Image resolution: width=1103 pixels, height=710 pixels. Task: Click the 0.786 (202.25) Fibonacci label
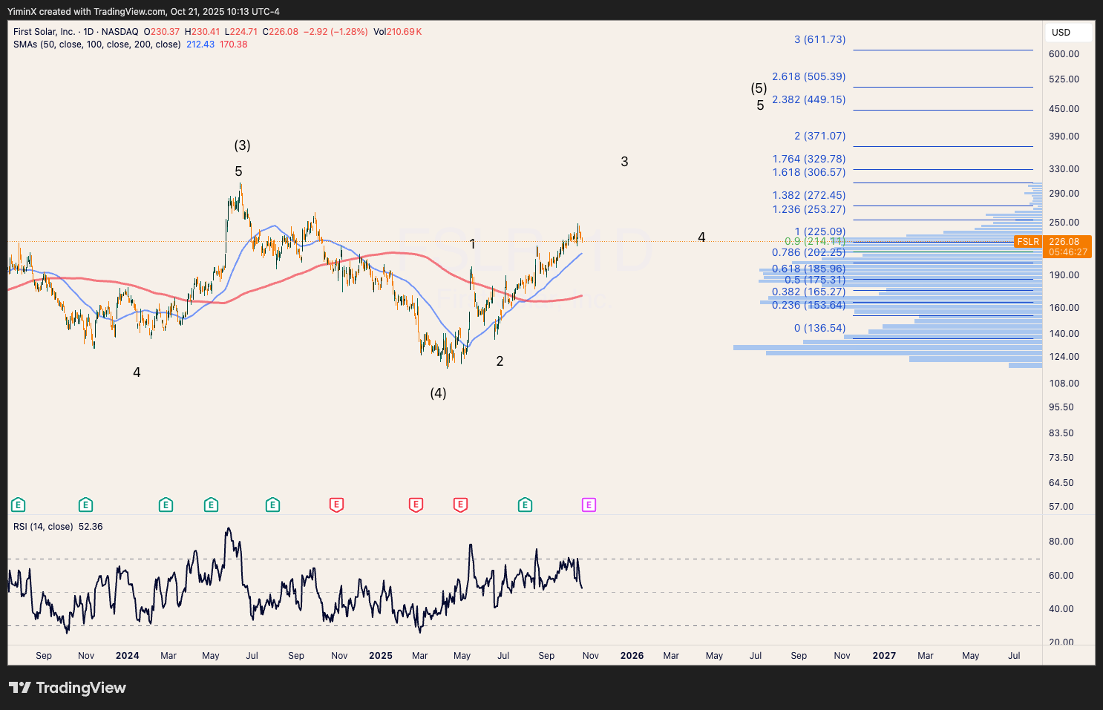click(x=809, y=252)
